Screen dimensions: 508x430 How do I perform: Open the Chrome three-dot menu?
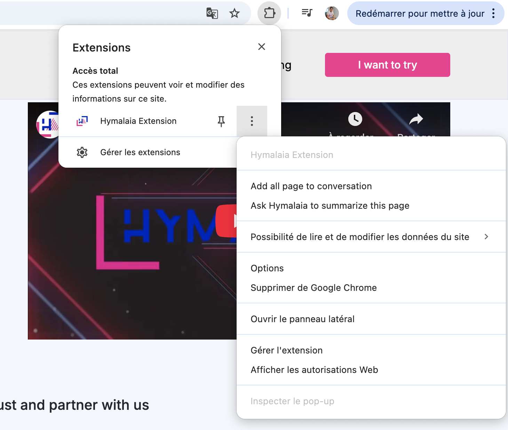pos(493,14)
